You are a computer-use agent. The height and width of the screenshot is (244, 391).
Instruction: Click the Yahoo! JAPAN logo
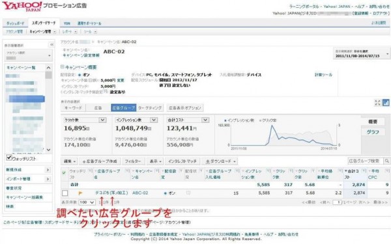tap(22, 7)
